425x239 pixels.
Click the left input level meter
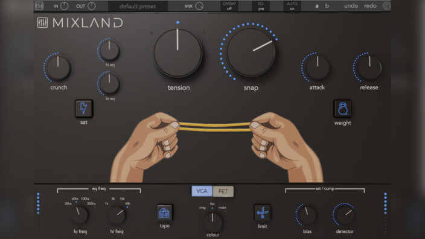coord(38,212)
